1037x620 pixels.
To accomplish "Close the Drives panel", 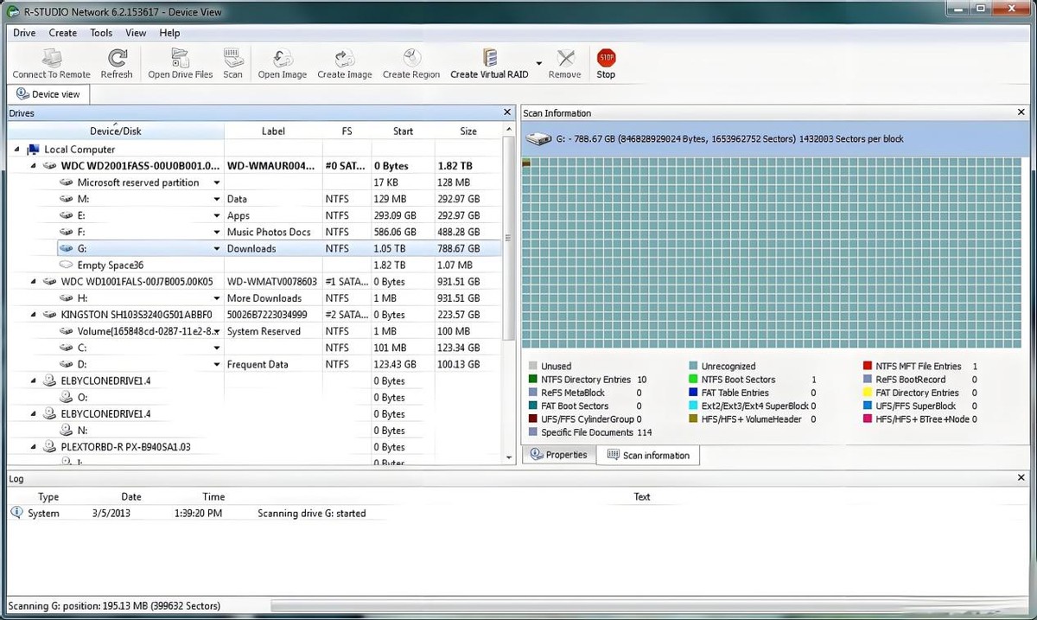I will [507, 112].
